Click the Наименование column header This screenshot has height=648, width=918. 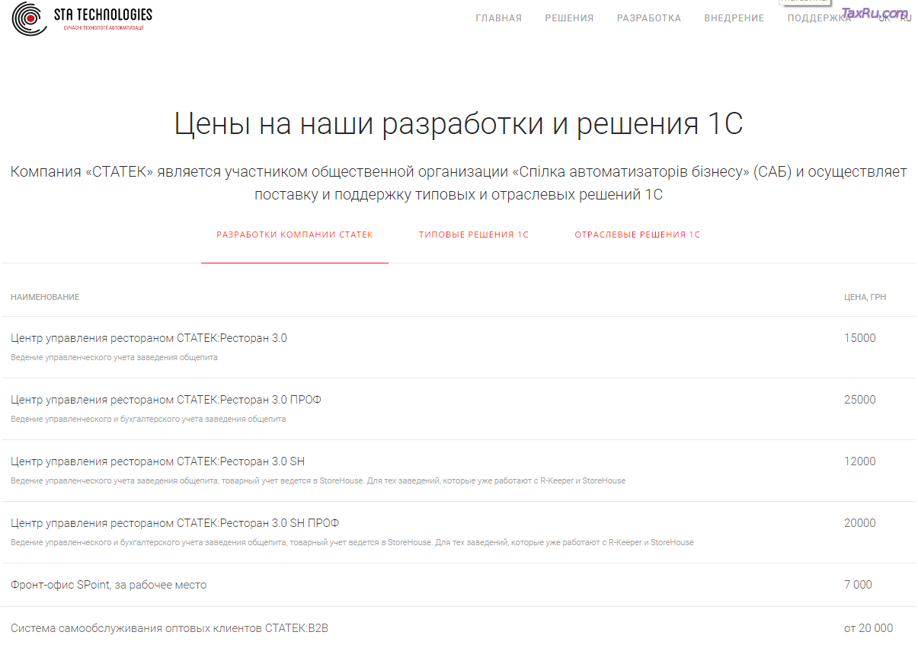pos(45,297)
